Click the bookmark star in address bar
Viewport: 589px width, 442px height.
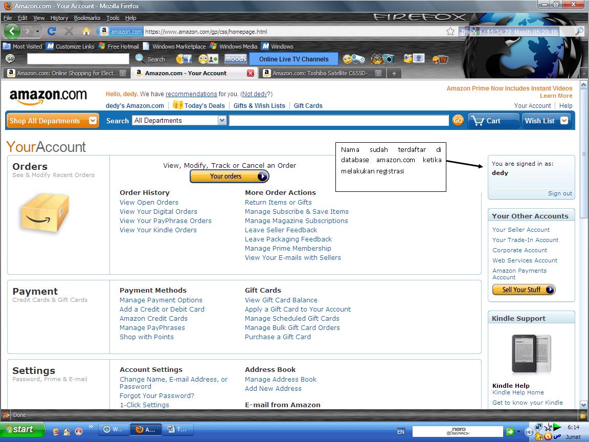[450, 32]
